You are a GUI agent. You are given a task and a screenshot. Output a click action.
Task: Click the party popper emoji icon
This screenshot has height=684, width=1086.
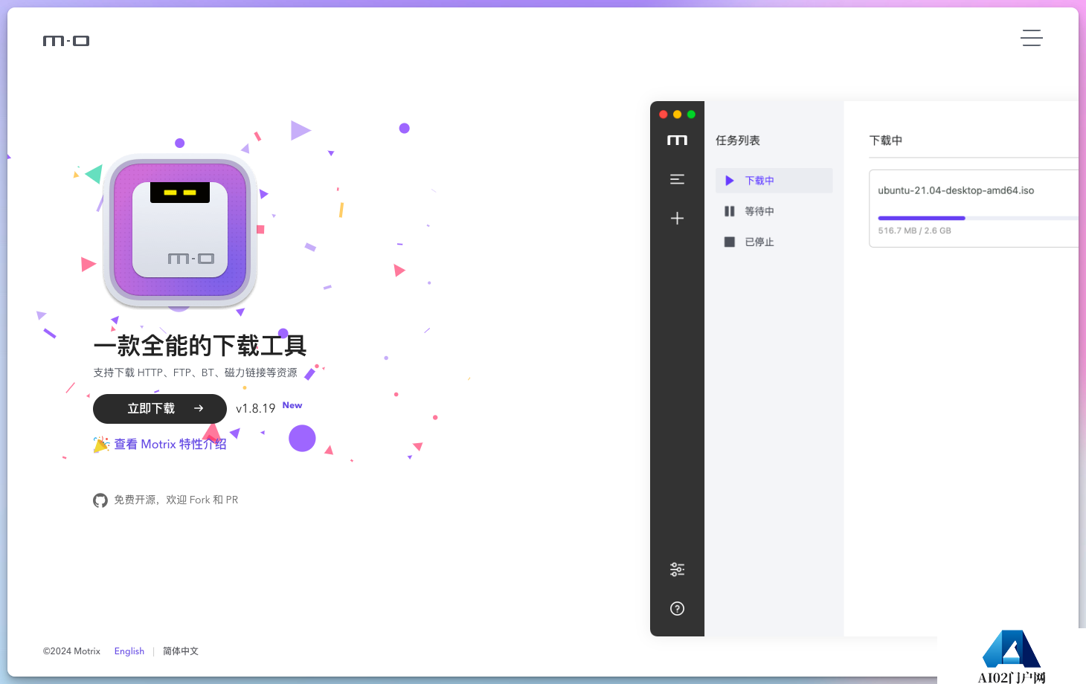click(x=101, y=444)
